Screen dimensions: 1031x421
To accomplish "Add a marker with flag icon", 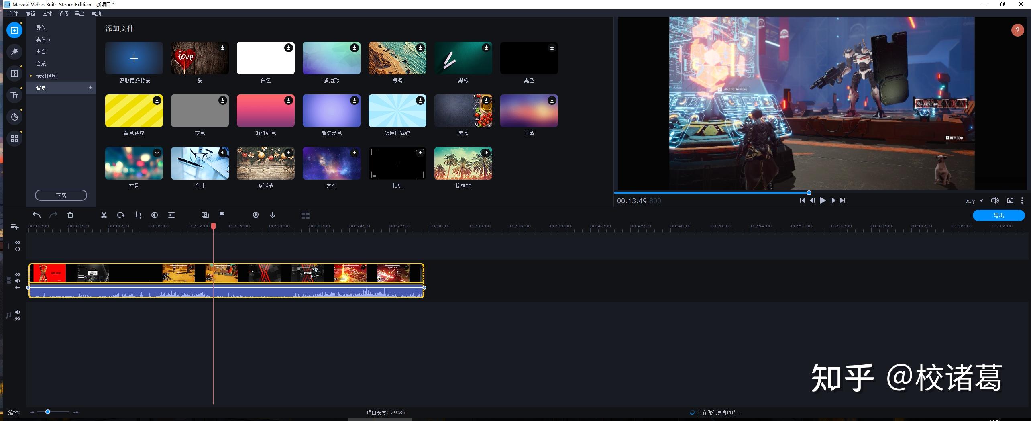I will click(222, 215).
